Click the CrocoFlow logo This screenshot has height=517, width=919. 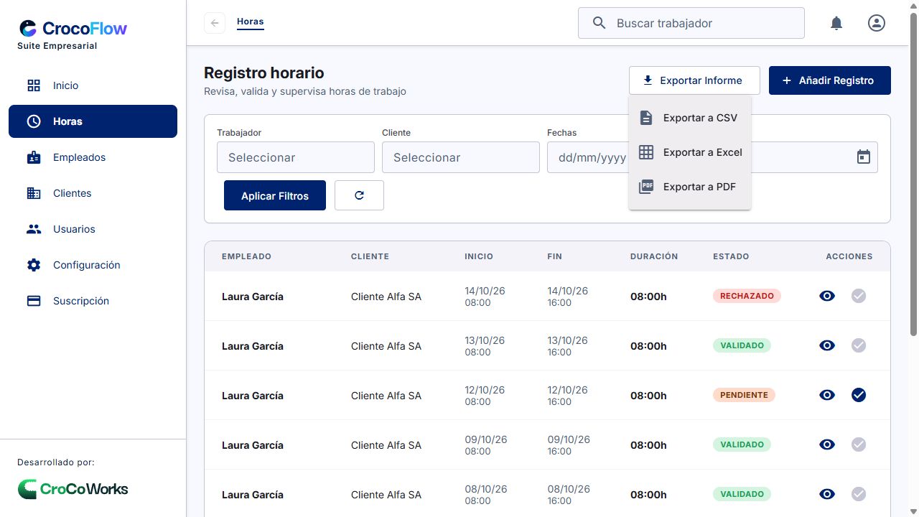(73, 29)
